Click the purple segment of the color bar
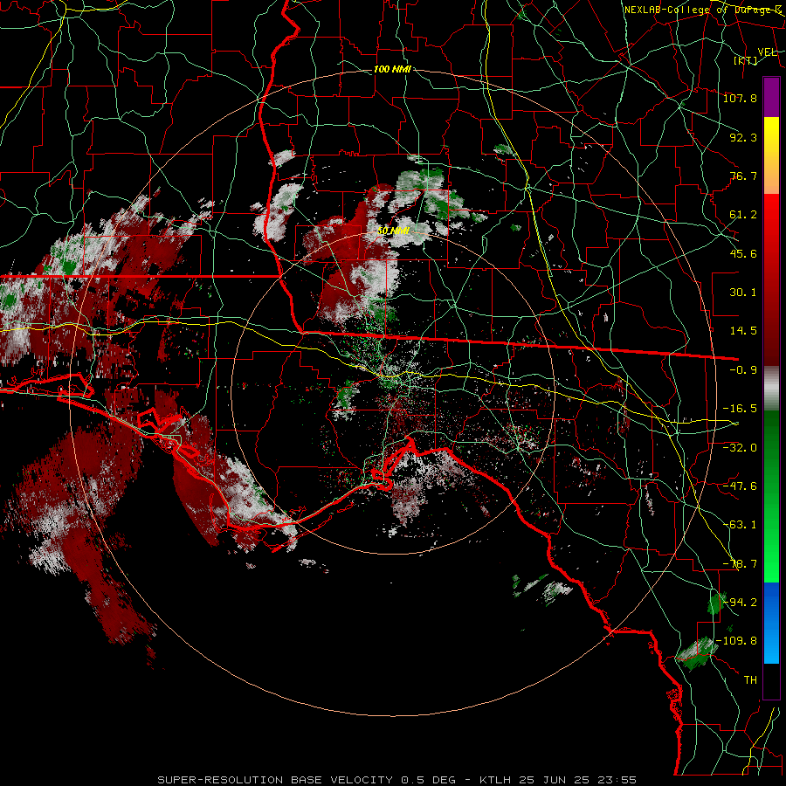 (x=771, y=97)
